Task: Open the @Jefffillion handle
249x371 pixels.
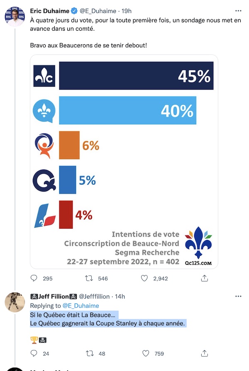Action: click(94, 296)
